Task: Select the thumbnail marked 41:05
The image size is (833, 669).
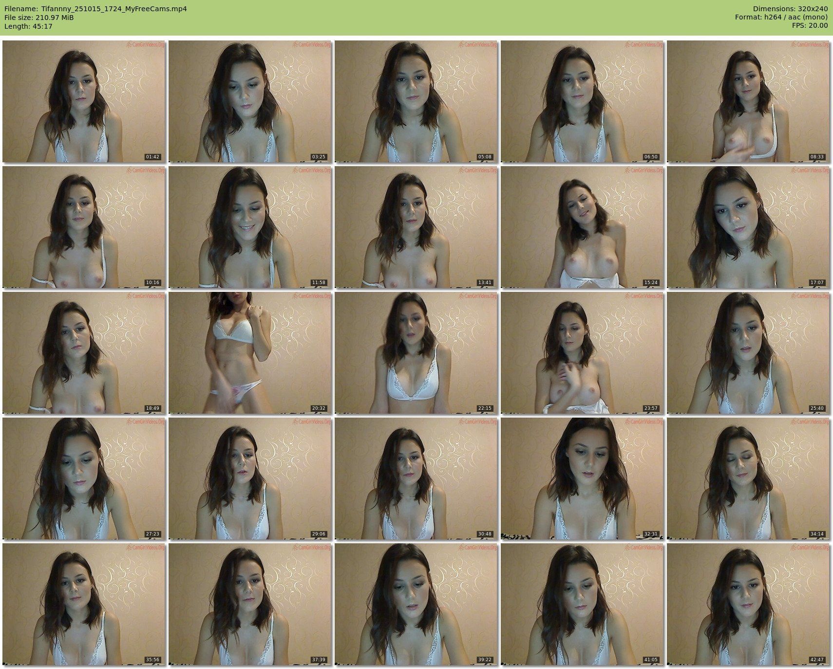Action: (582, 604)
